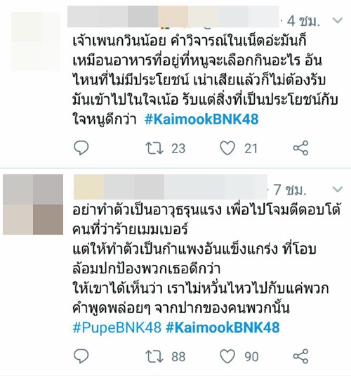Image resolution: width=351 pixels, height=376 pixels.
Task: Open first tweet author's blurred name
Action: pyautogui.click(x=173, y=16)
